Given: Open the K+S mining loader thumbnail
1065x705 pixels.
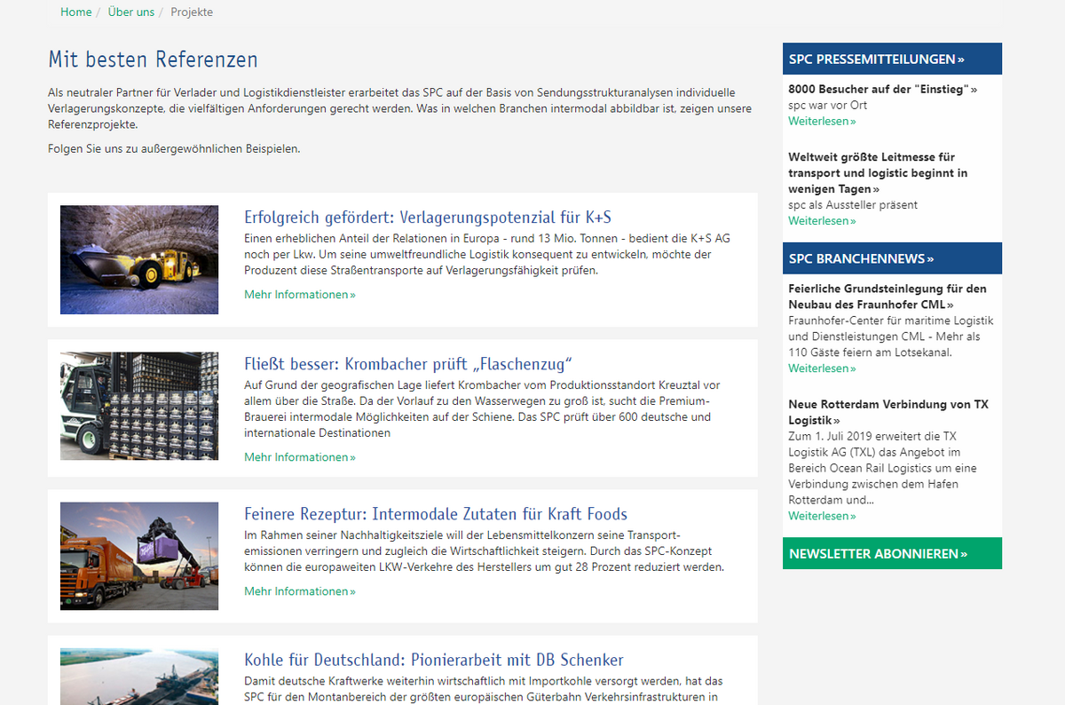Looking at the screenshot, I should click(x=139, y=260).
